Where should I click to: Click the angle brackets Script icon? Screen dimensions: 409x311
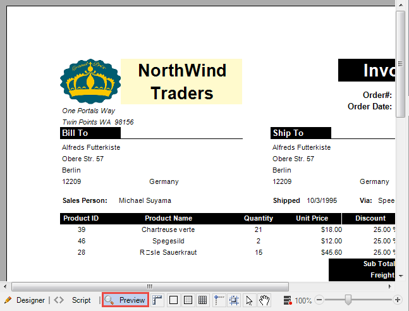59,300
